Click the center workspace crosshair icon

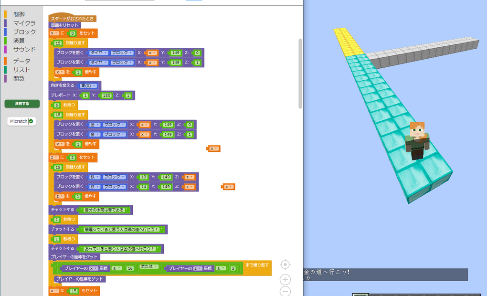(285, 264)
